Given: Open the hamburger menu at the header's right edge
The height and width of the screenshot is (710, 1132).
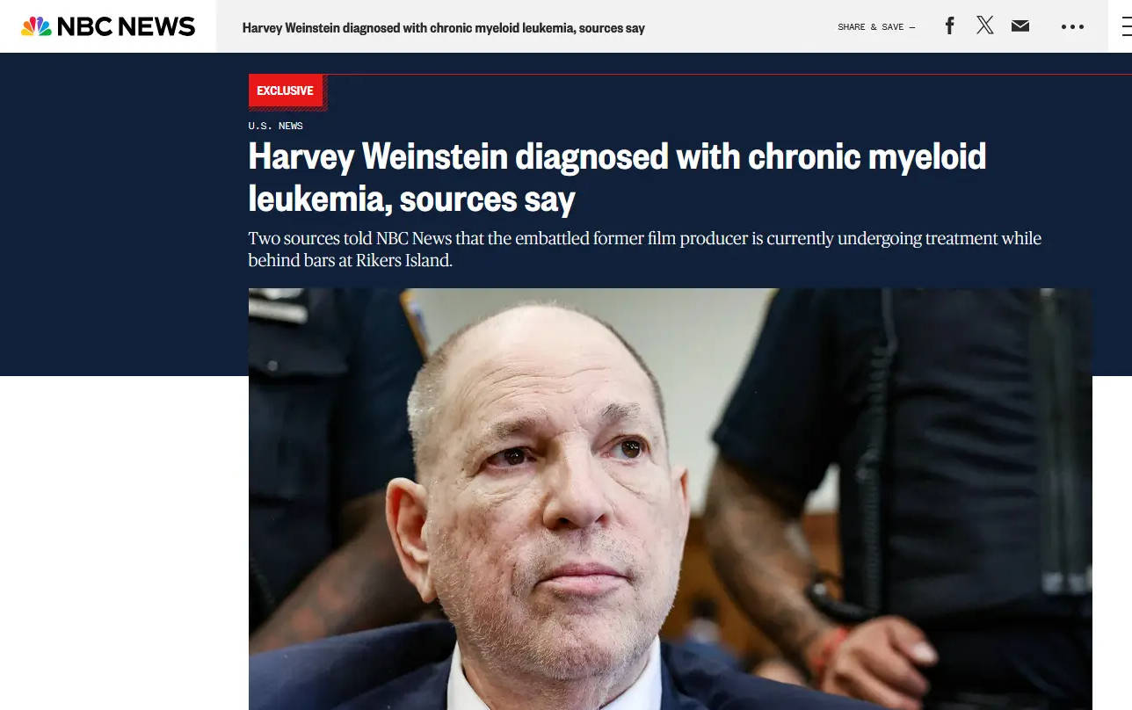Looking at the screenshot, I should coord(1126,26).
